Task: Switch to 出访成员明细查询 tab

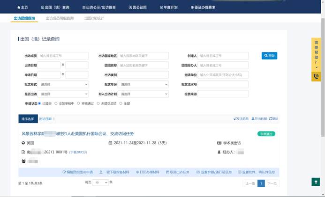Action: [x=60, y=18]
